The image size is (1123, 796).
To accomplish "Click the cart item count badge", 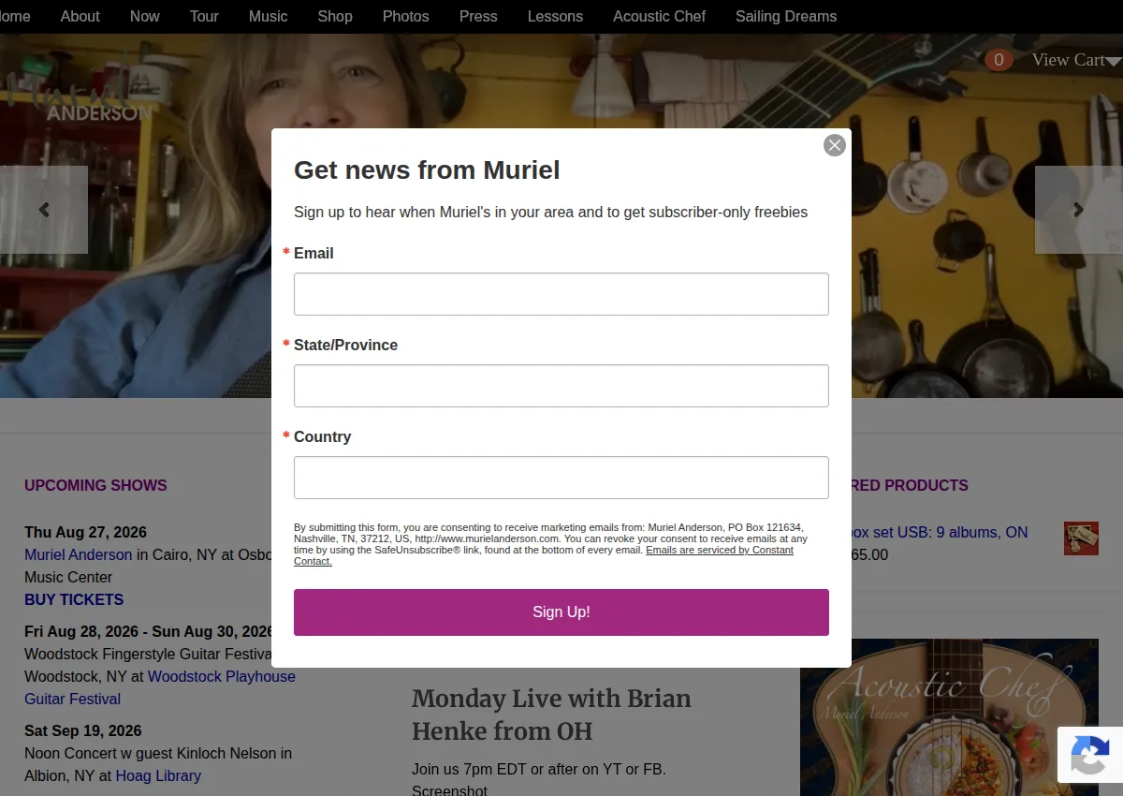I will [x=999, y=60].
